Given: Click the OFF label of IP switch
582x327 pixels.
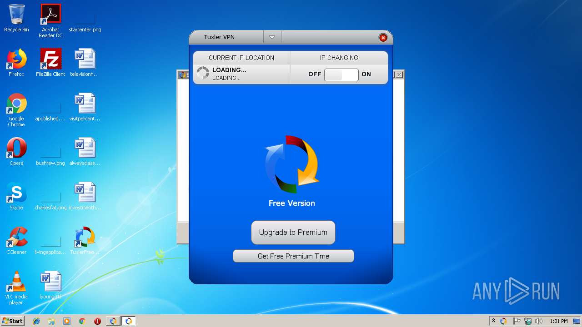Looking at the screenshot, I should [x=315, y=74].
